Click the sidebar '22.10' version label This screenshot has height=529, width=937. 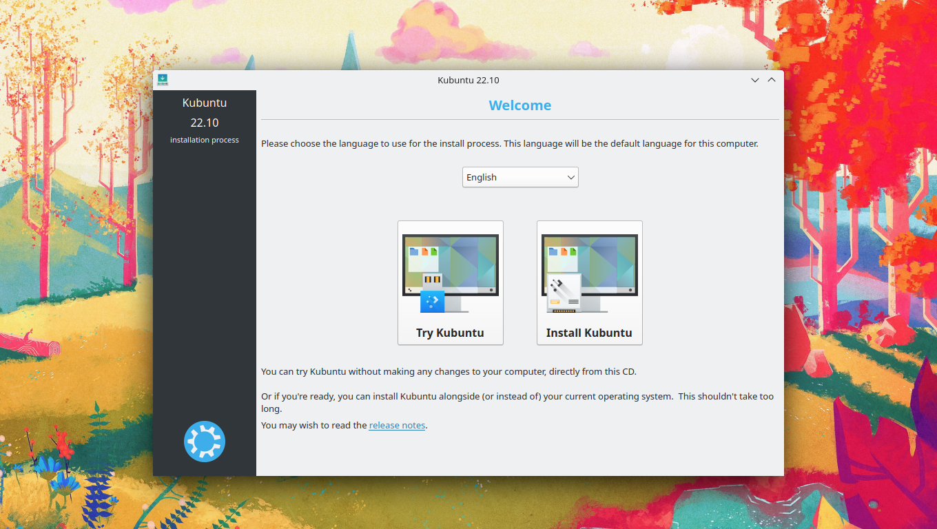point(205,123)
